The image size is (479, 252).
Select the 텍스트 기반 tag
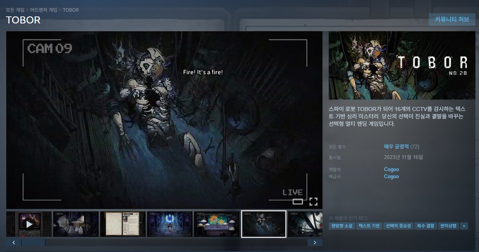[369, 226]
